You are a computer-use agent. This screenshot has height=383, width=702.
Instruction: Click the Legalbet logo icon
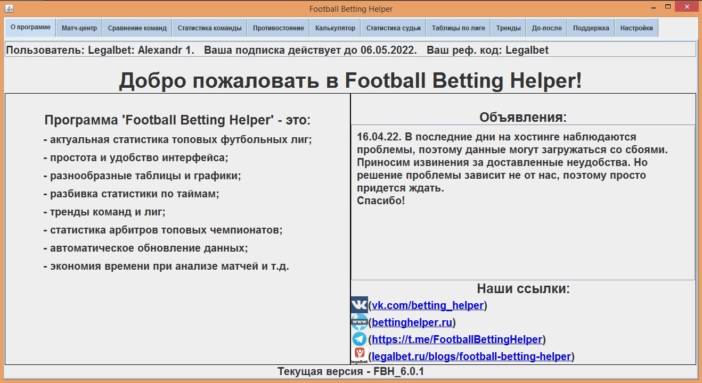tap(359, 356)
